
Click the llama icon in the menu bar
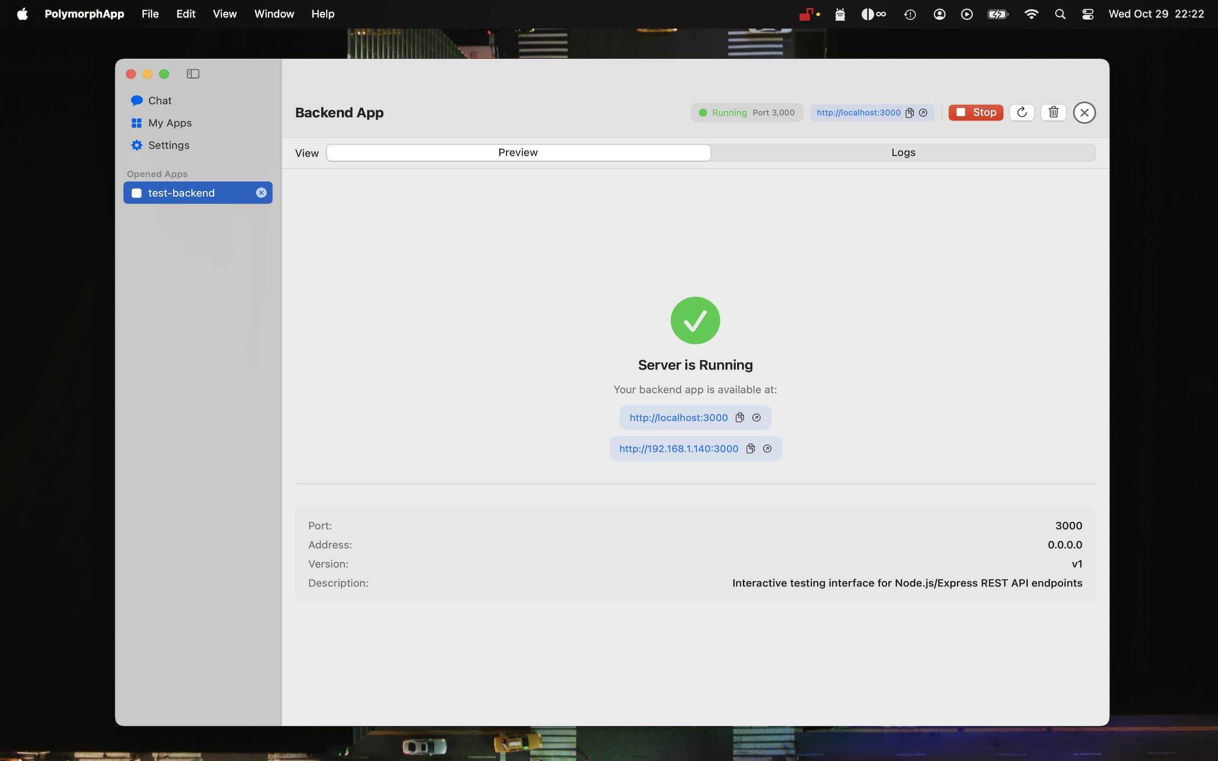pyautogui.click(x=839, y=14)
